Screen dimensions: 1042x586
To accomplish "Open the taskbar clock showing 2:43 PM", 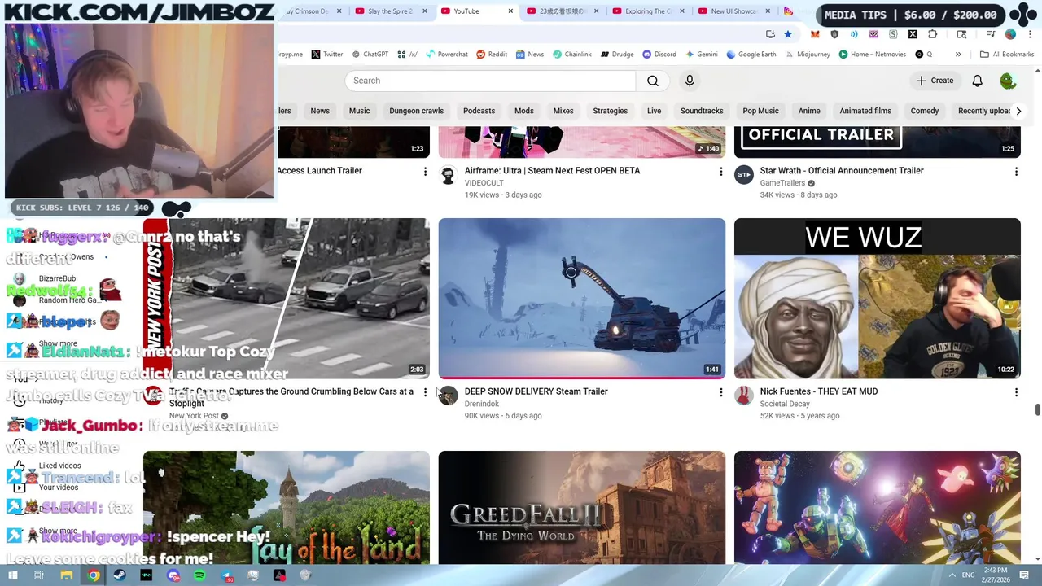I will coord(996,575).
